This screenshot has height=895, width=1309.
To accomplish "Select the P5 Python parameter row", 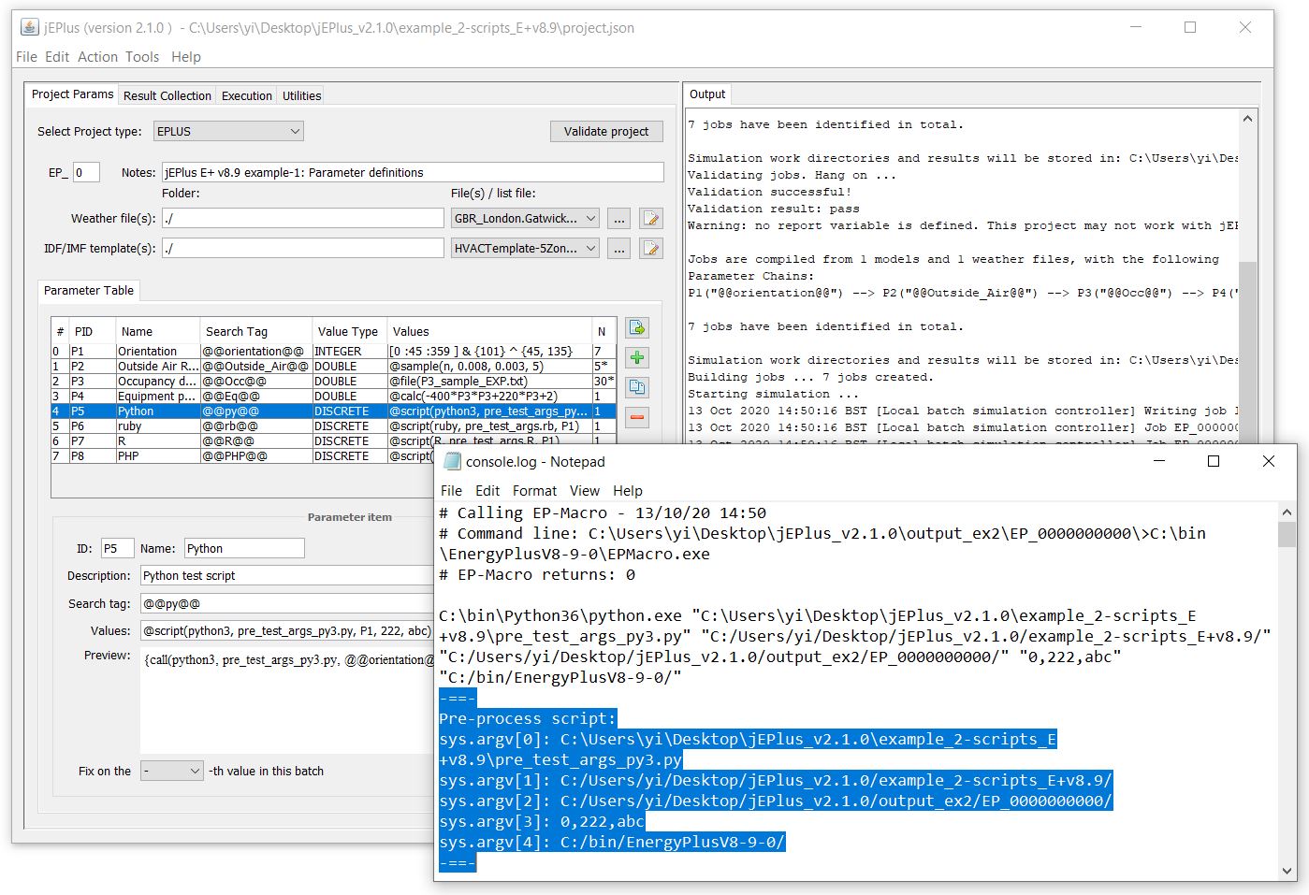I will pos(333,411).
